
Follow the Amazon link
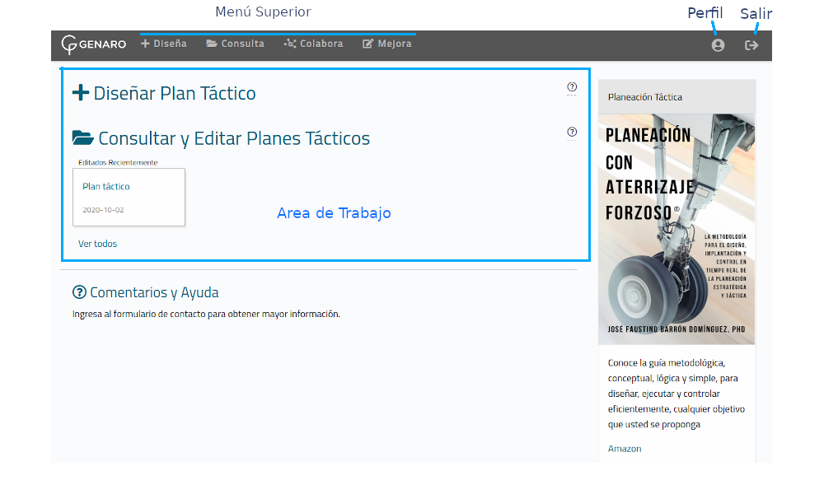[x=624, y=449]
